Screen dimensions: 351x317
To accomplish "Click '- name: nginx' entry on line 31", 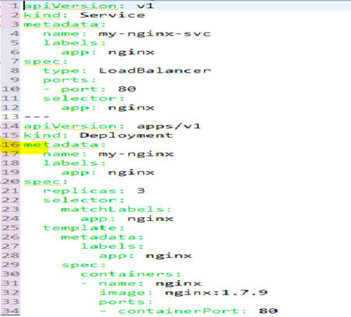I will 141,284.
